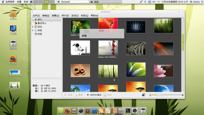Screen dimensions: 204x115
Task: Open the 应用程序 applications panel menu
Action: click(10, 2)
